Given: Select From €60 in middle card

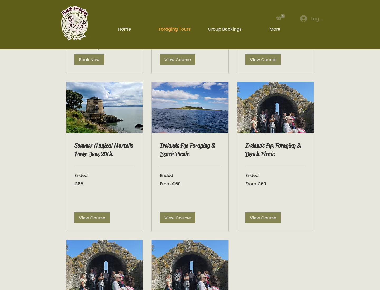Looking at the screenshot, I should (170, 184).
